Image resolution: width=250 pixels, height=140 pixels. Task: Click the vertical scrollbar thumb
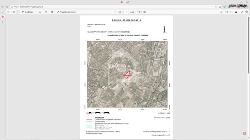[x=248, y=45]
